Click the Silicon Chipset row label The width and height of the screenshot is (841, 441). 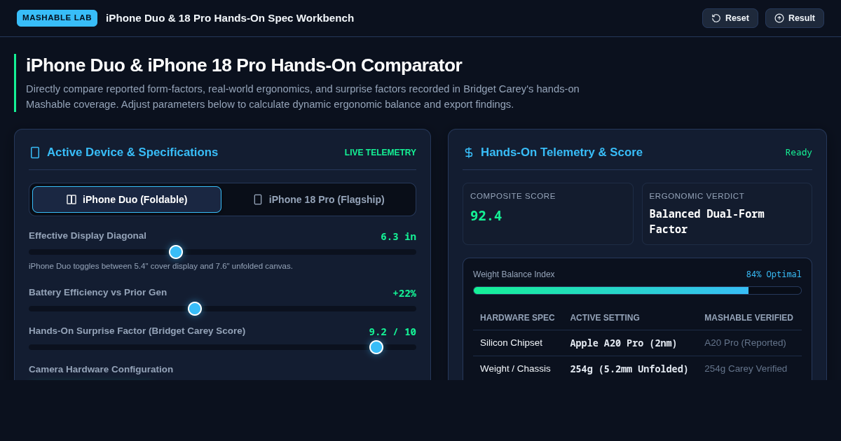pos(511,343)
